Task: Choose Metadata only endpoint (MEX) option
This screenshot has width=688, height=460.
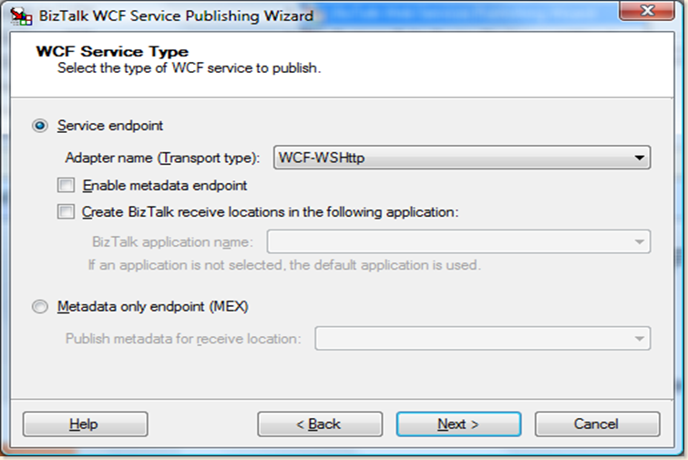Action: [x=40, y=307]
